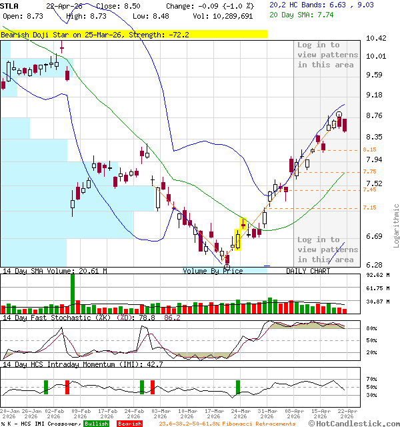The width and height of the screenshot is (400, 427).
Task: Click the 8.15 Fibonacci level label
Action: tap(369, 150)
